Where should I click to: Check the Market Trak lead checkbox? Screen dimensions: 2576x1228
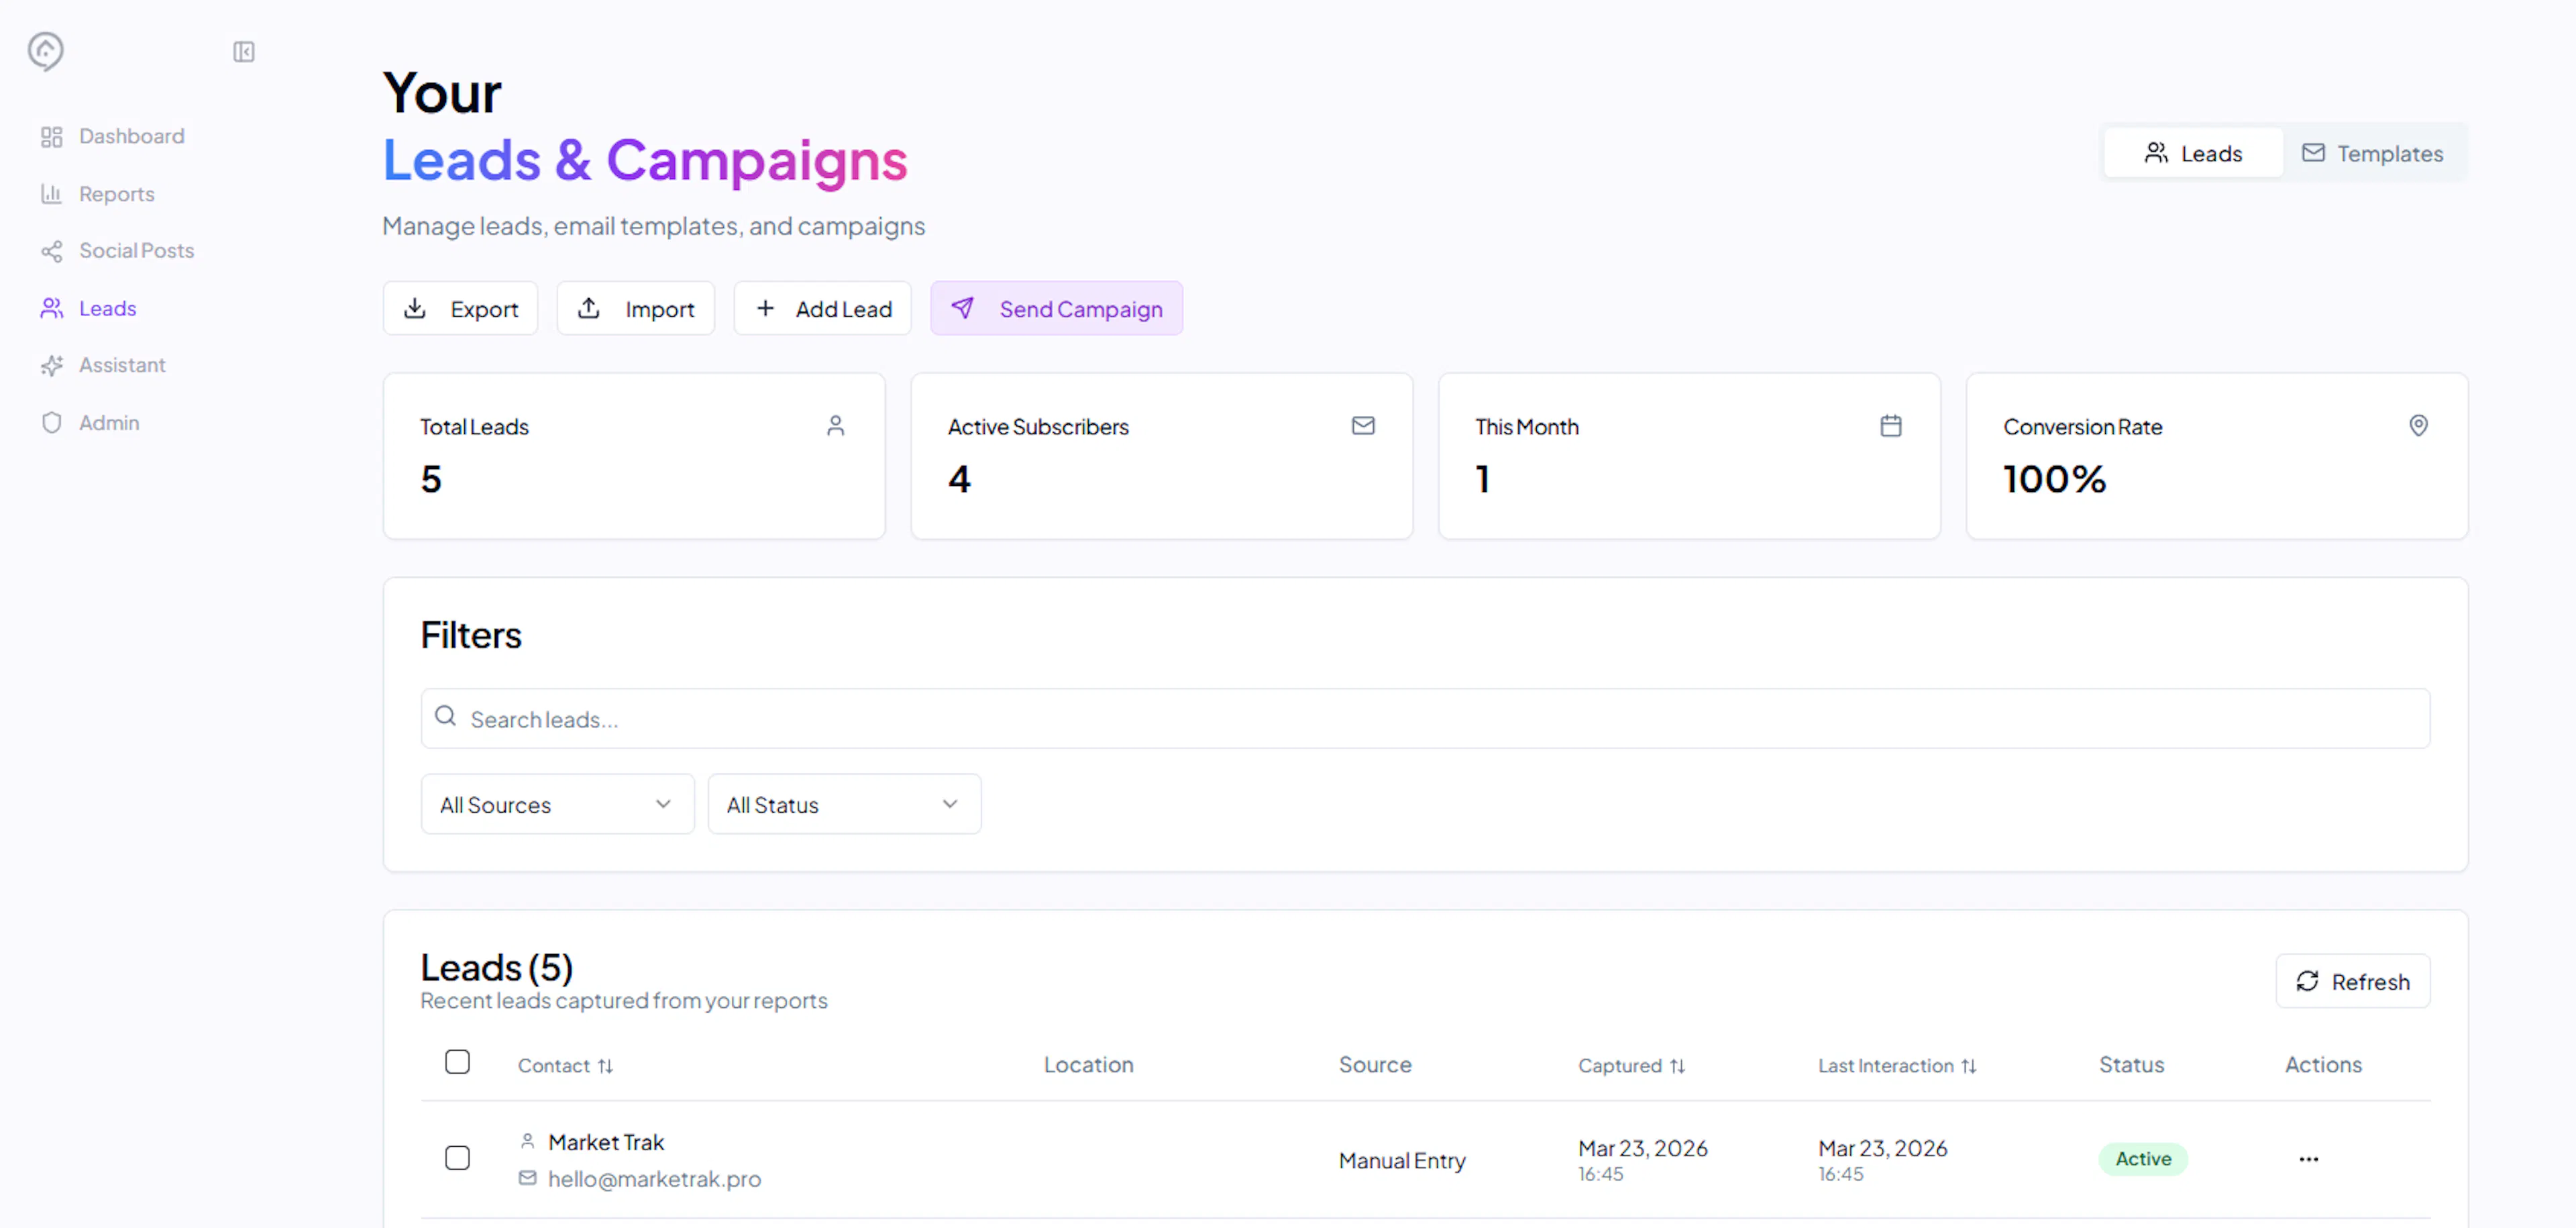click(x=457, y=1158)
